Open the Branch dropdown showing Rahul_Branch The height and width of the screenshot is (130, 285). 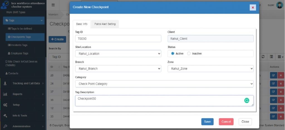coord(118,68)
